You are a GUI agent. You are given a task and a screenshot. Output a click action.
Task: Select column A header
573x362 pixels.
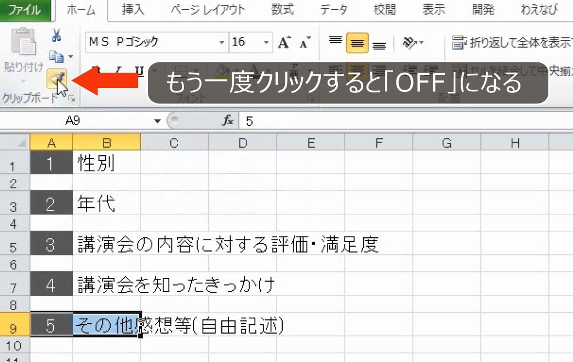coord(51,142)
